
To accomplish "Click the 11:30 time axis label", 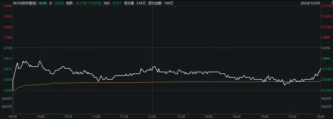I will click(124, 117).
